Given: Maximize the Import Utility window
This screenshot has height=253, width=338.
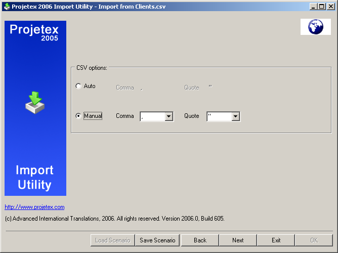Looking at the screenshot, I should 321,7.
